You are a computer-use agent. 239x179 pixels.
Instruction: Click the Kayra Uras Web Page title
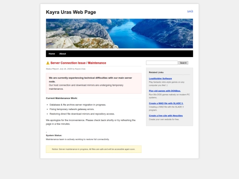71,12
